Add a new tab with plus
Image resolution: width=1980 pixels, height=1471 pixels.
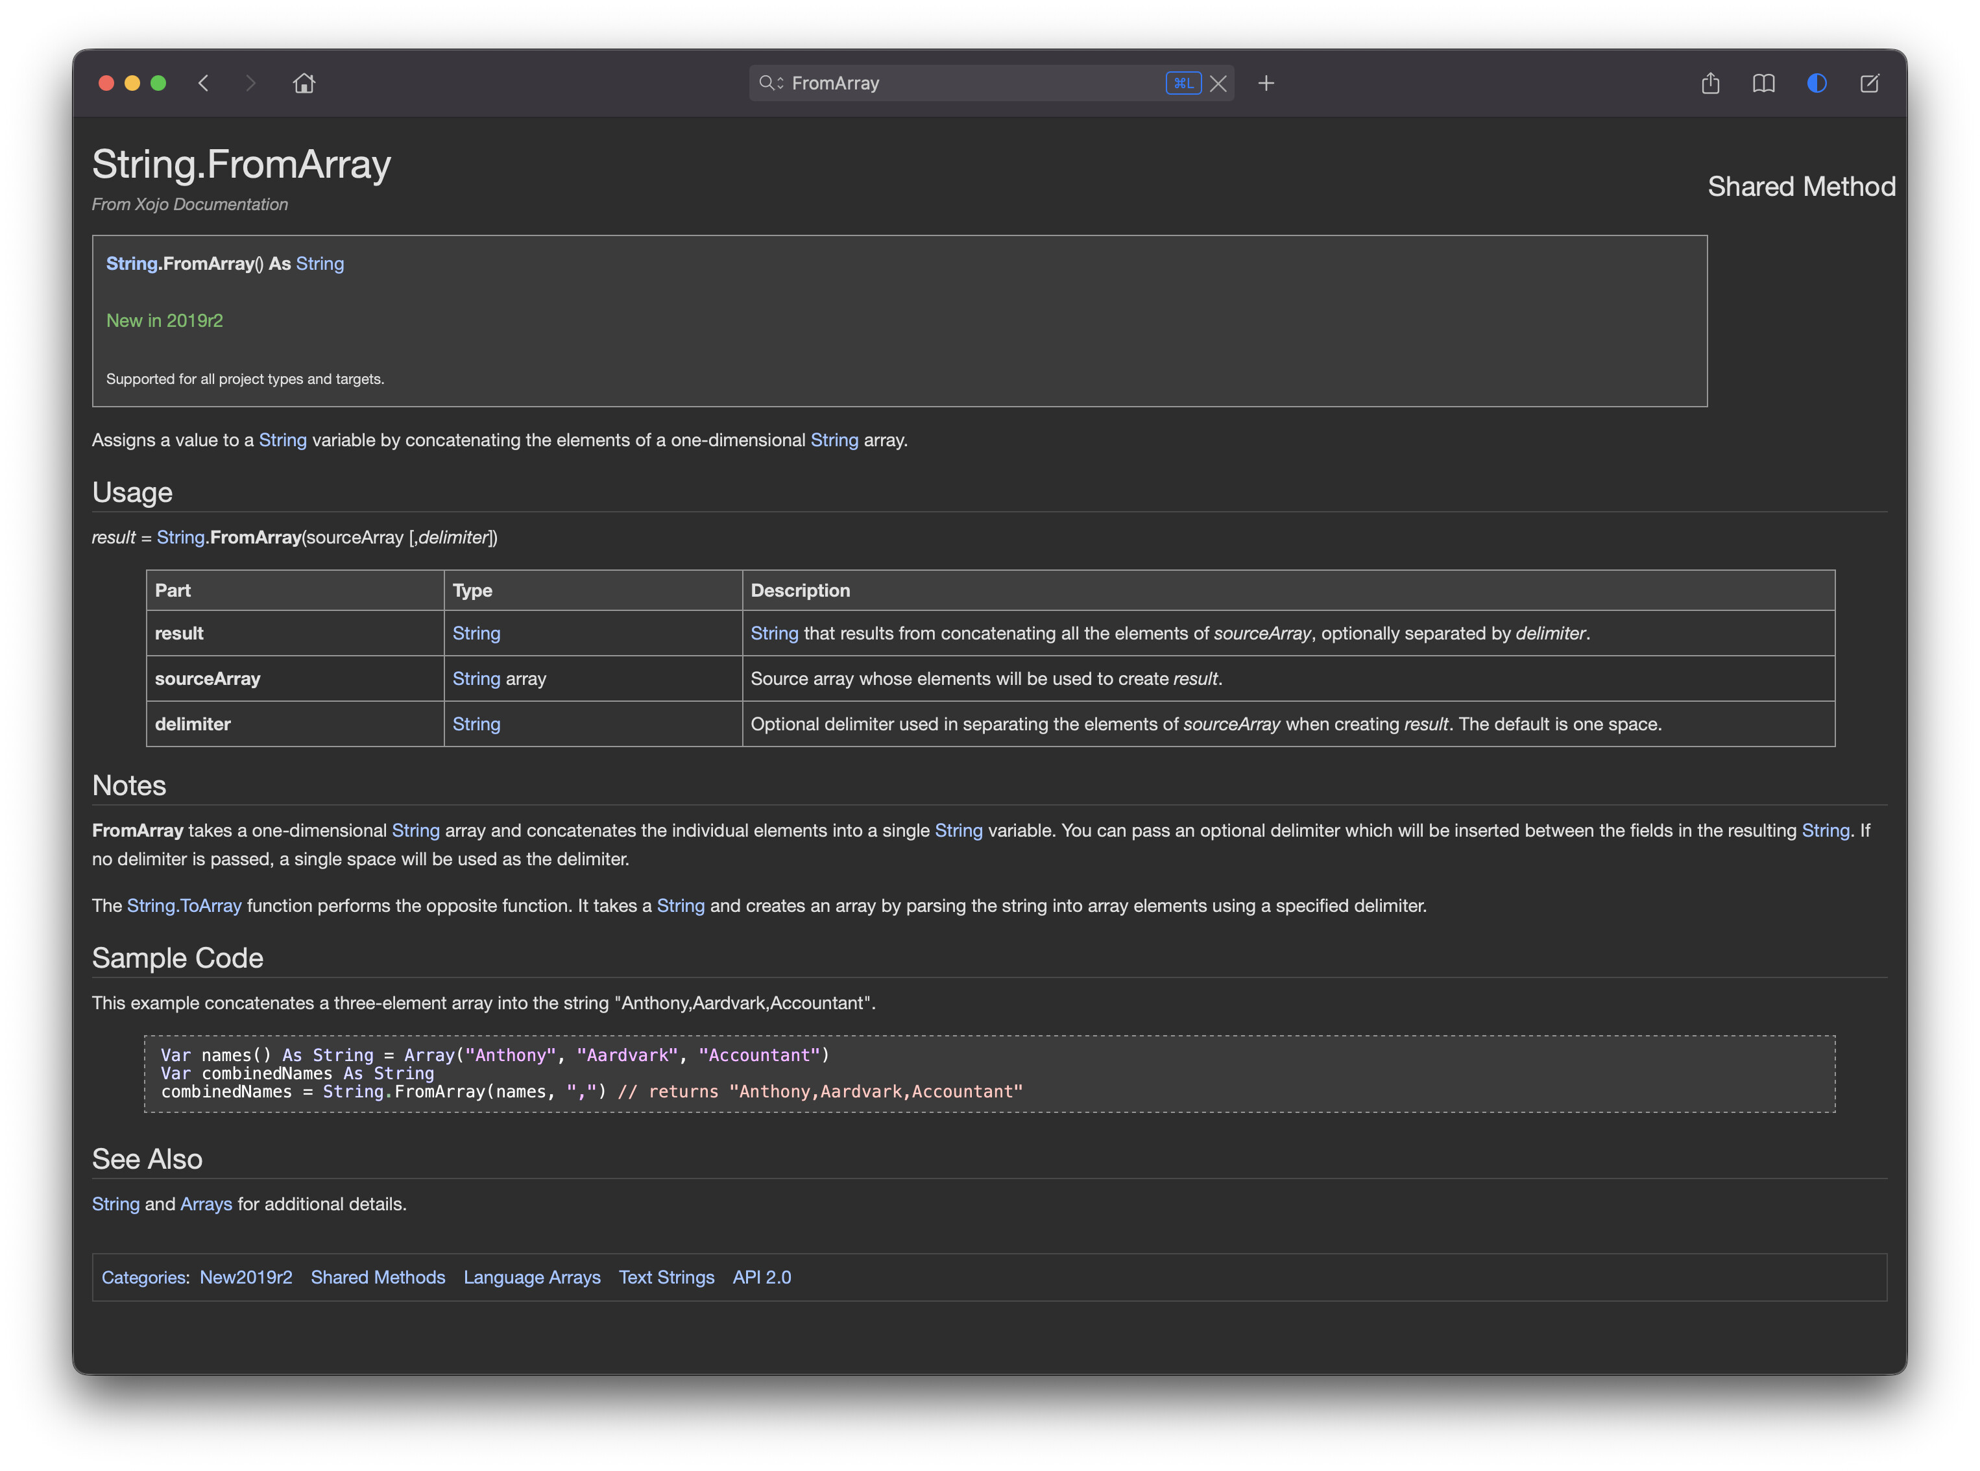(1266, 84)
